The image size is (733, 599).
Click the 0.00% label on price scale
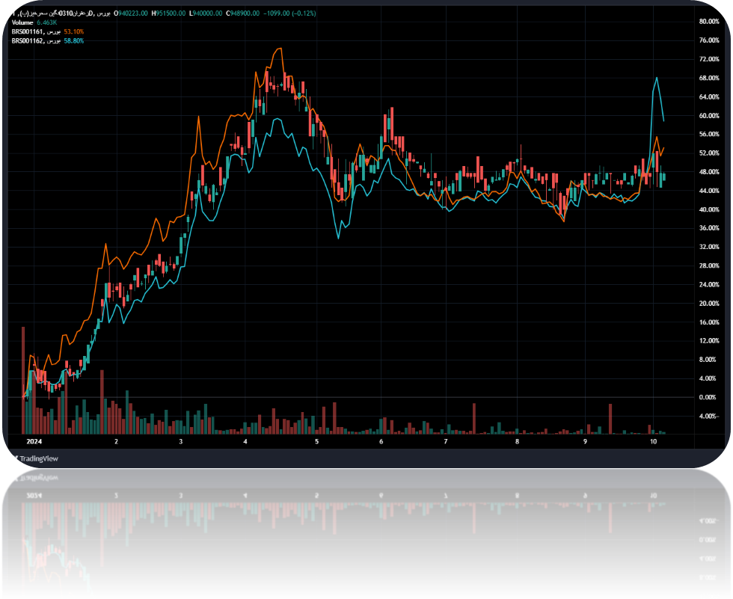(708, 397)
